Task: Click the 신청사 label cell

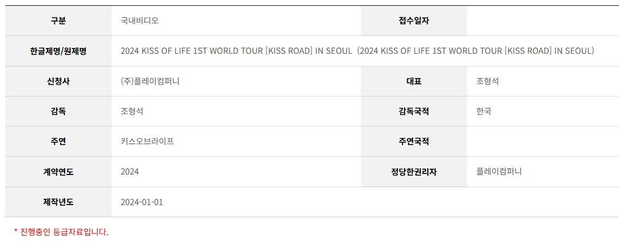Action: 58,81
